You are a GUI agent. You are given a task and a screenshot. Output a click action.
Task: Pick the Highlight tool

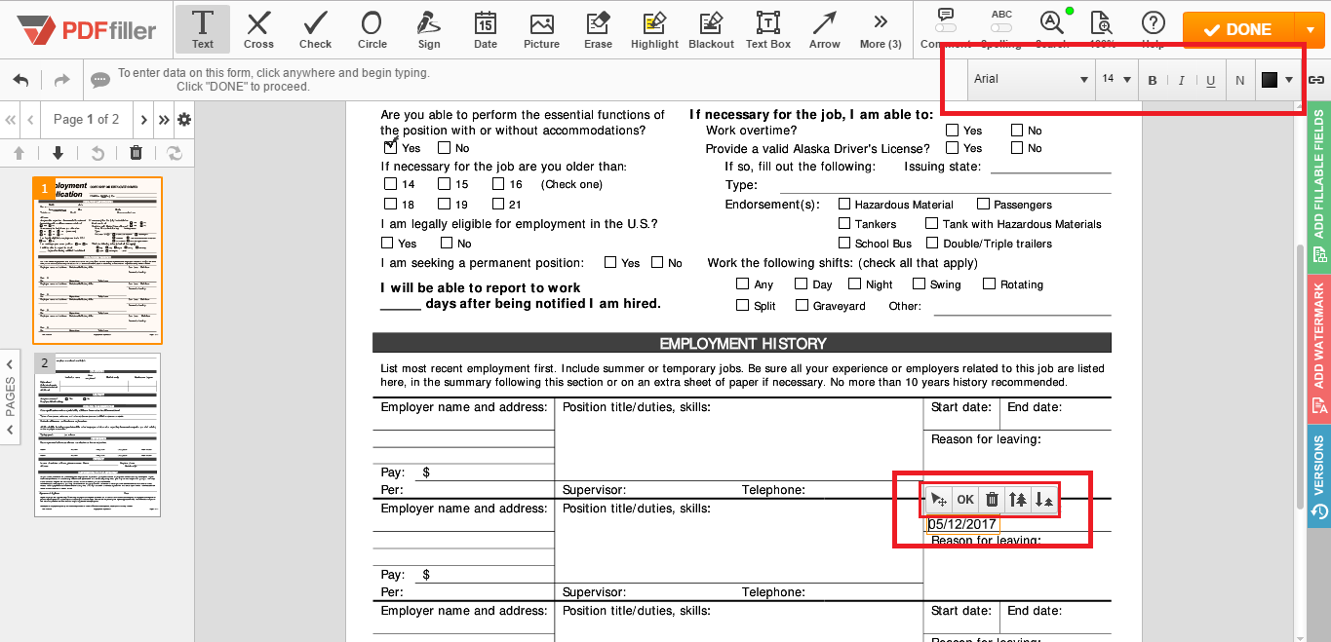tap(654, 29)
